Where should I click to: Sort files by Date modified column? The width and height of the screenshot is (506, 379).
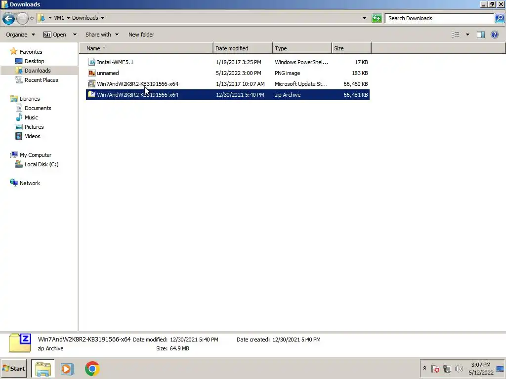tap(243, 48)
